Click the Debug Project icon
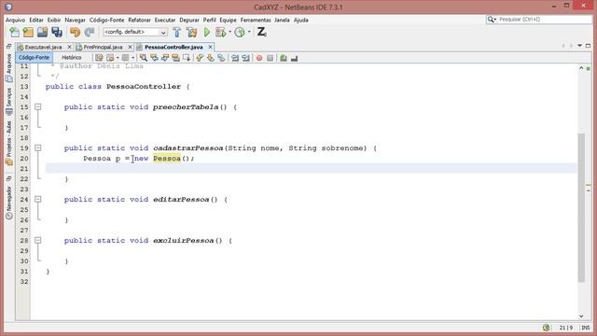The height and width of the screenshot is (336, 597). pos(220,32)
